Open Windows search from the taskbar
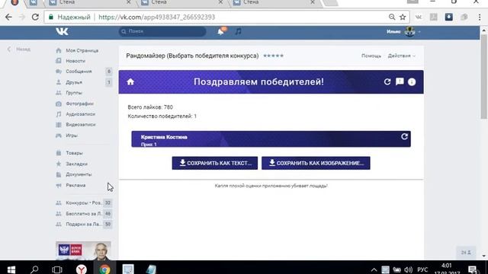 click(x=34, y=269)
